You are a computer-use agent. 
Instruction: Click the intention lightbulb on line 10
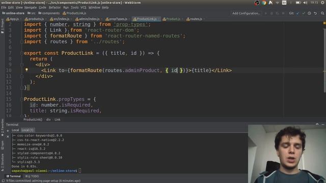pyautogui.click(x=26, y=70)
